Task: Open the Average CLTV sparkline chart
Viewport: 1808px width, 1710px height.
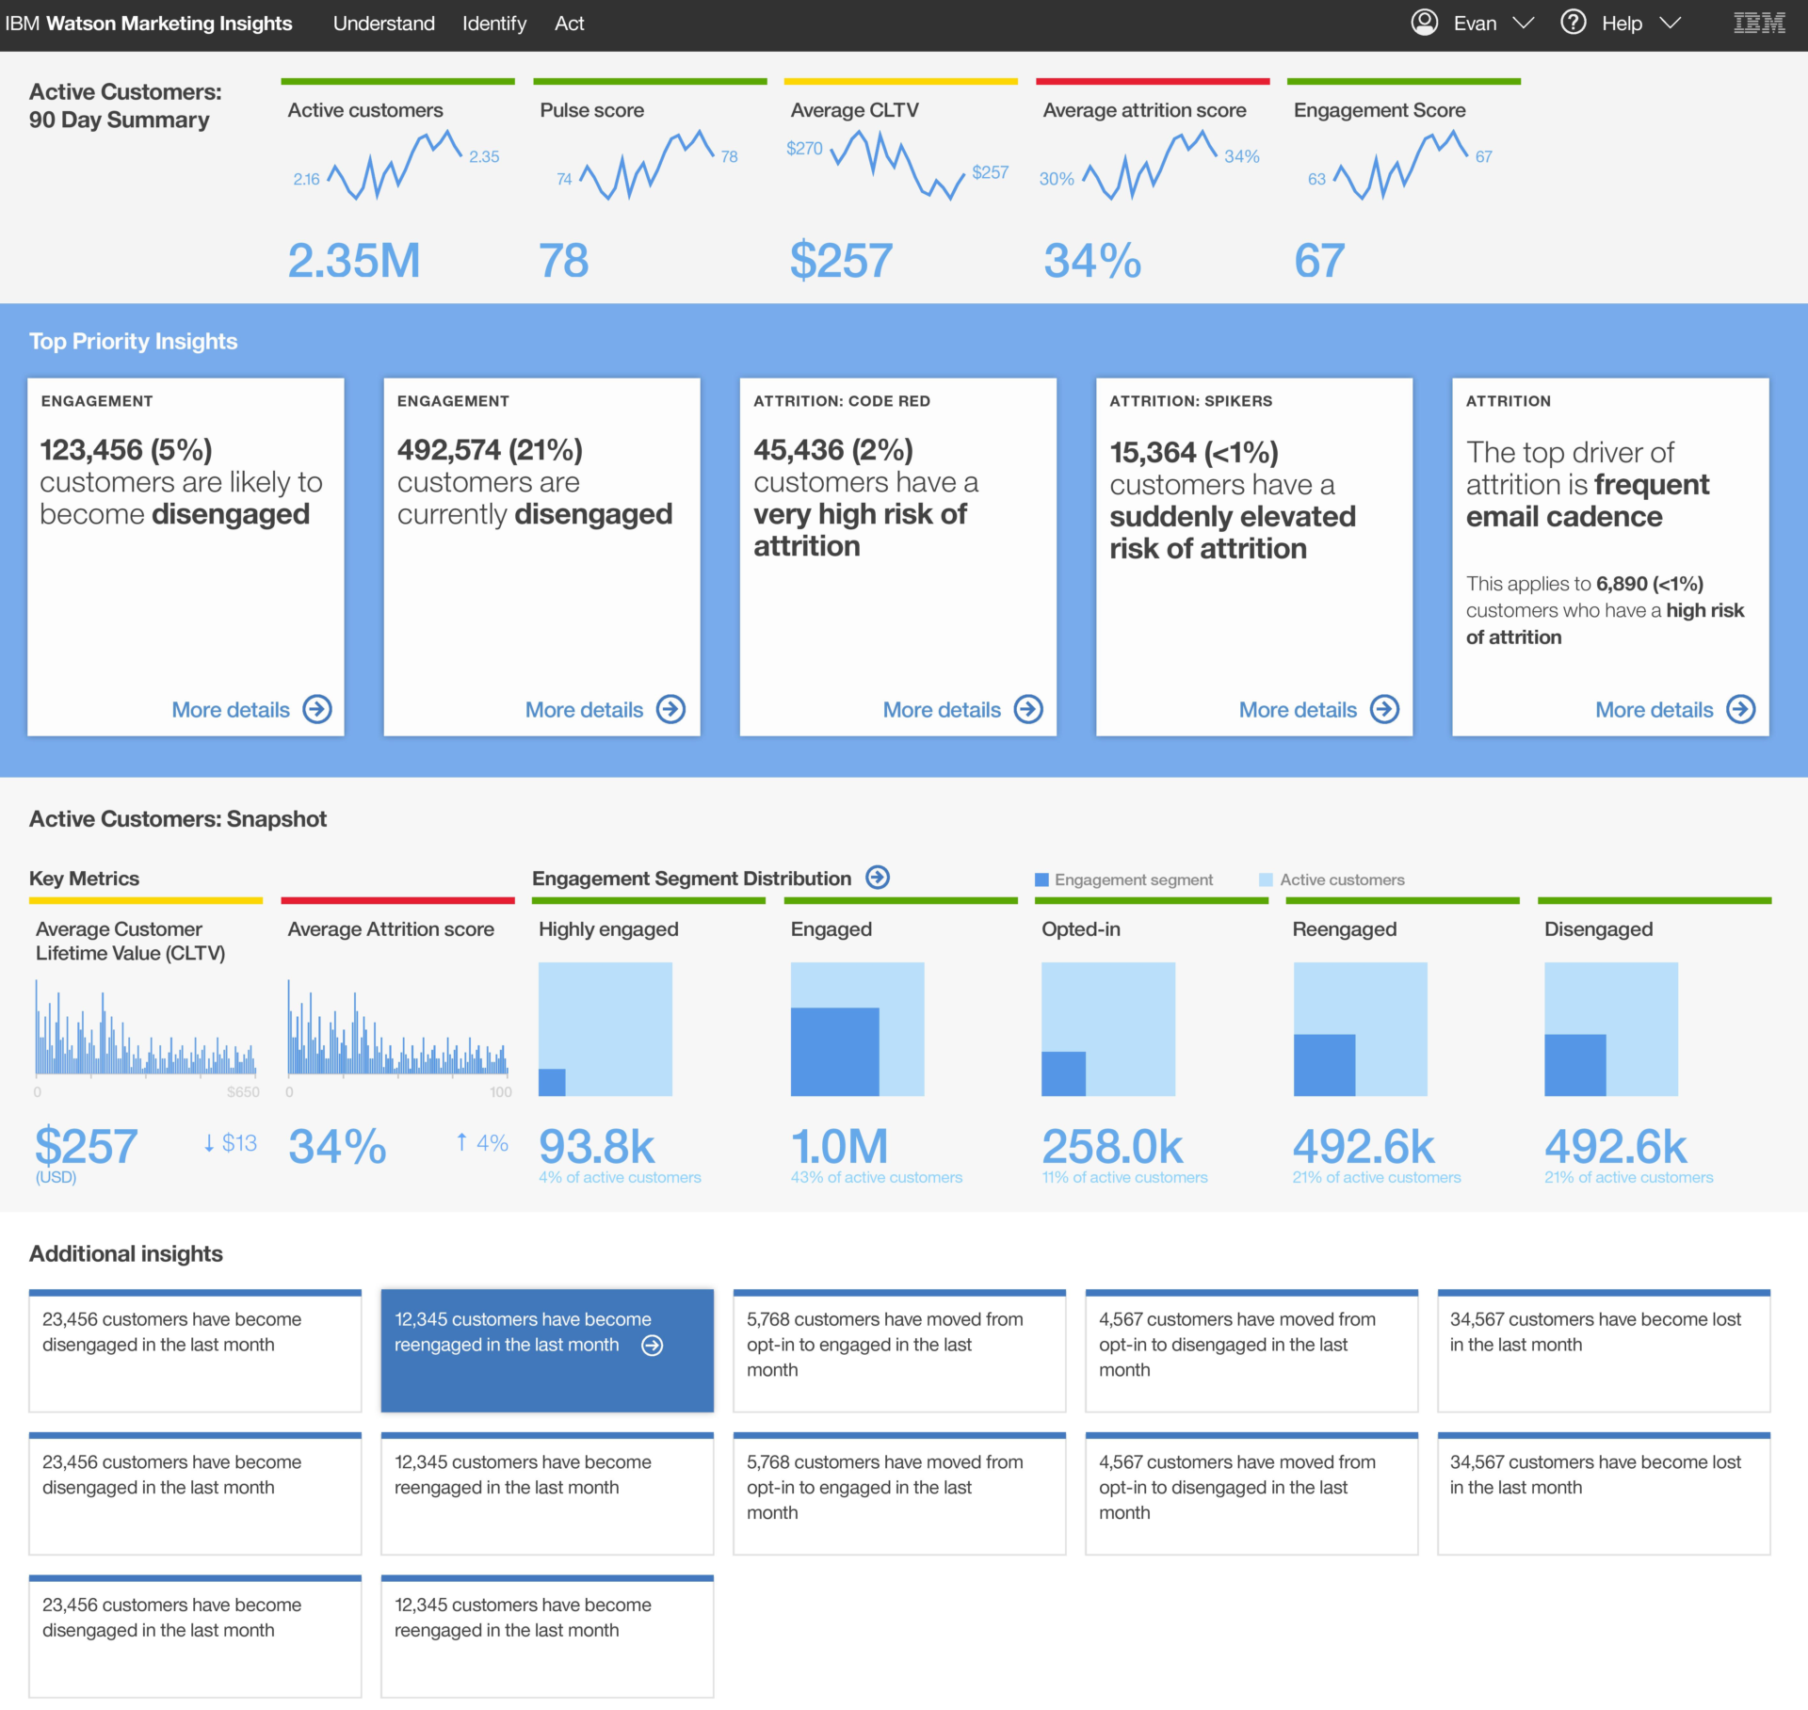Action: coord(897,165)
